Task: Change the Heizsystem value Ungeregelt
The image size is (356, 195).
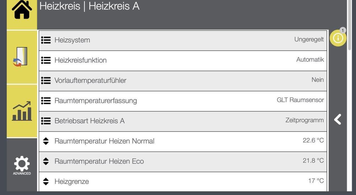Action: click(309, 40)
